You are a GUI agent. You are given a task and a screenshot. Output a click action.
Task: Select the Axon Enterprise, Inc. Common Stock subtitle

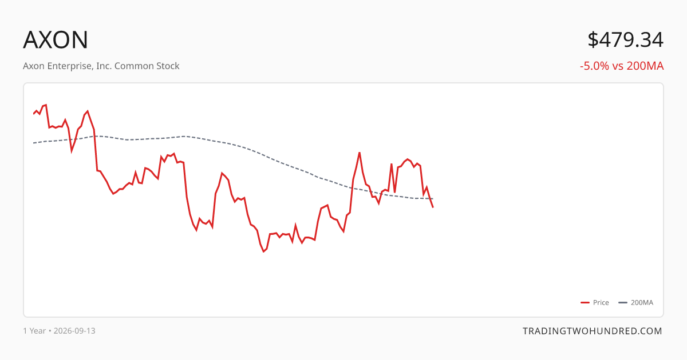[101, 66]
